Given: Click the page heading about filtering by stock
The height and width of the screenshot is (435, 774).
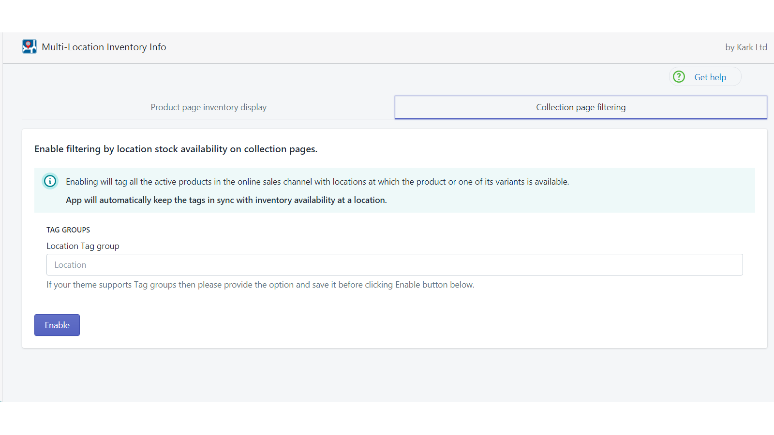Looking at the screenshot, I should point(176,149).
